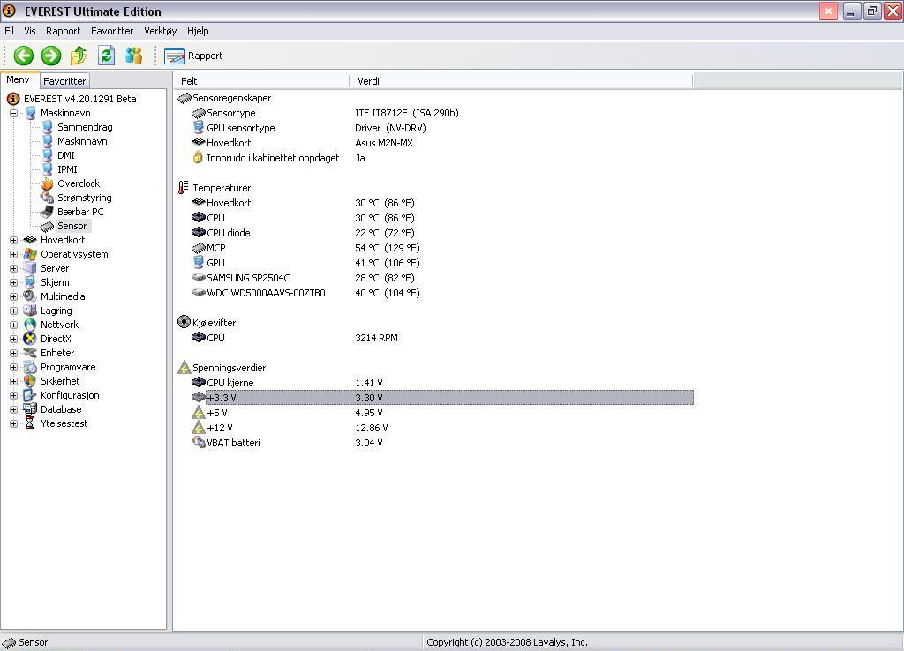Click the 12.86 V value

(x=372, y=428)
